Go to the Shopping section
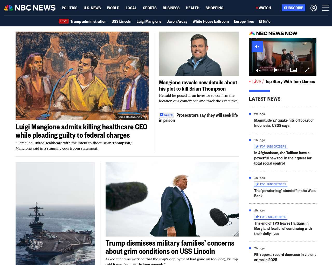 click(214, 8)
